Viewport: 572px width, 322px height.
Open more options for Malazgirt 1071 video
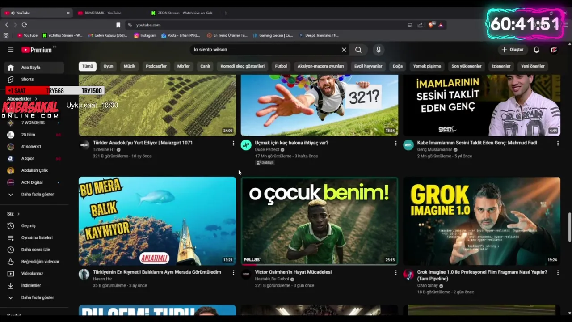click(233, 143)
